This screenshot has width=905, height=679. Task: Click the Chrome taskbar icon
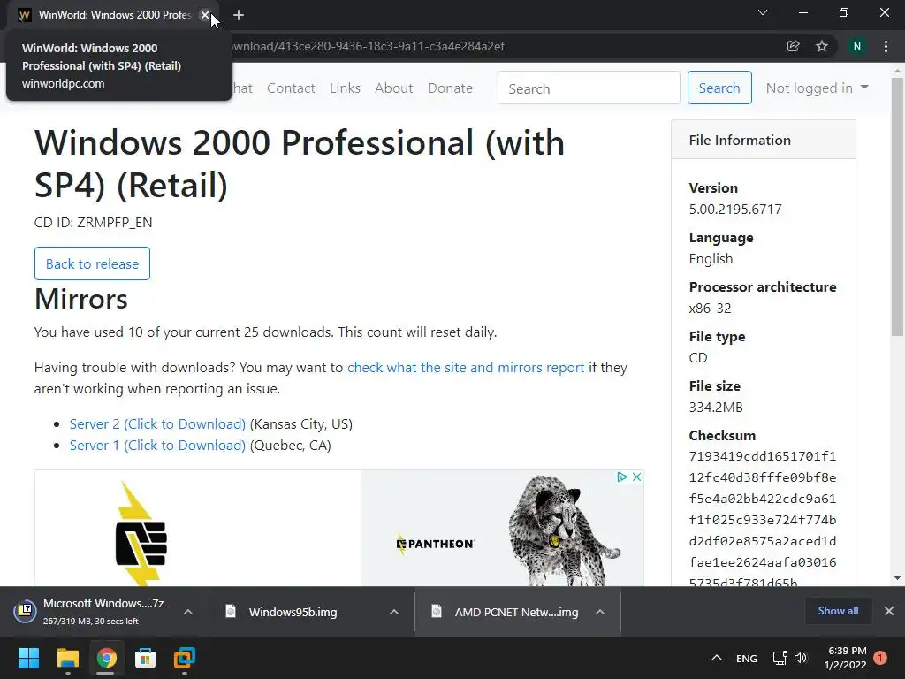[x=106, y=658]
